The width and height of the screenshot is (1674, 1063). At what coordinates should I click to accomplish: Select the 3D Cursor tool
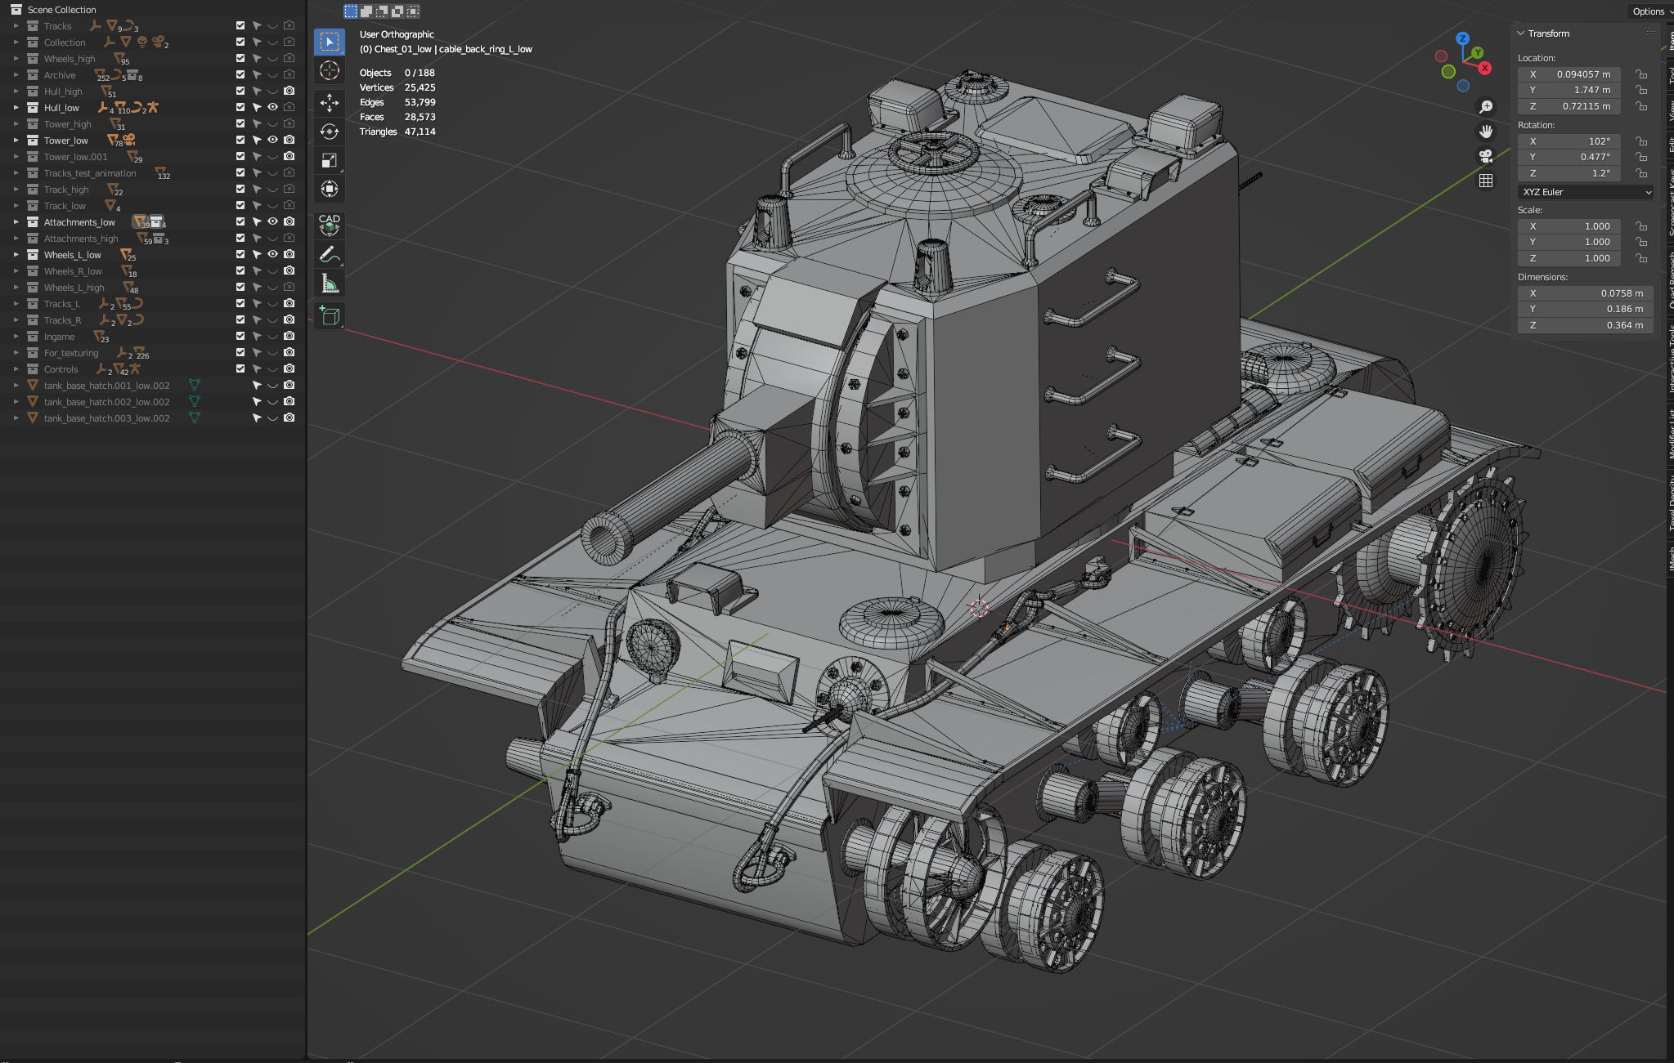(x=330, y=71)
